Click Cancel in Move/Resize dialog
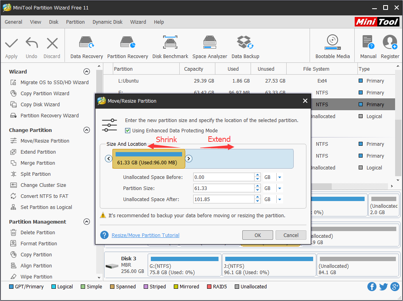The image size is (403, 301). (291, 235)
